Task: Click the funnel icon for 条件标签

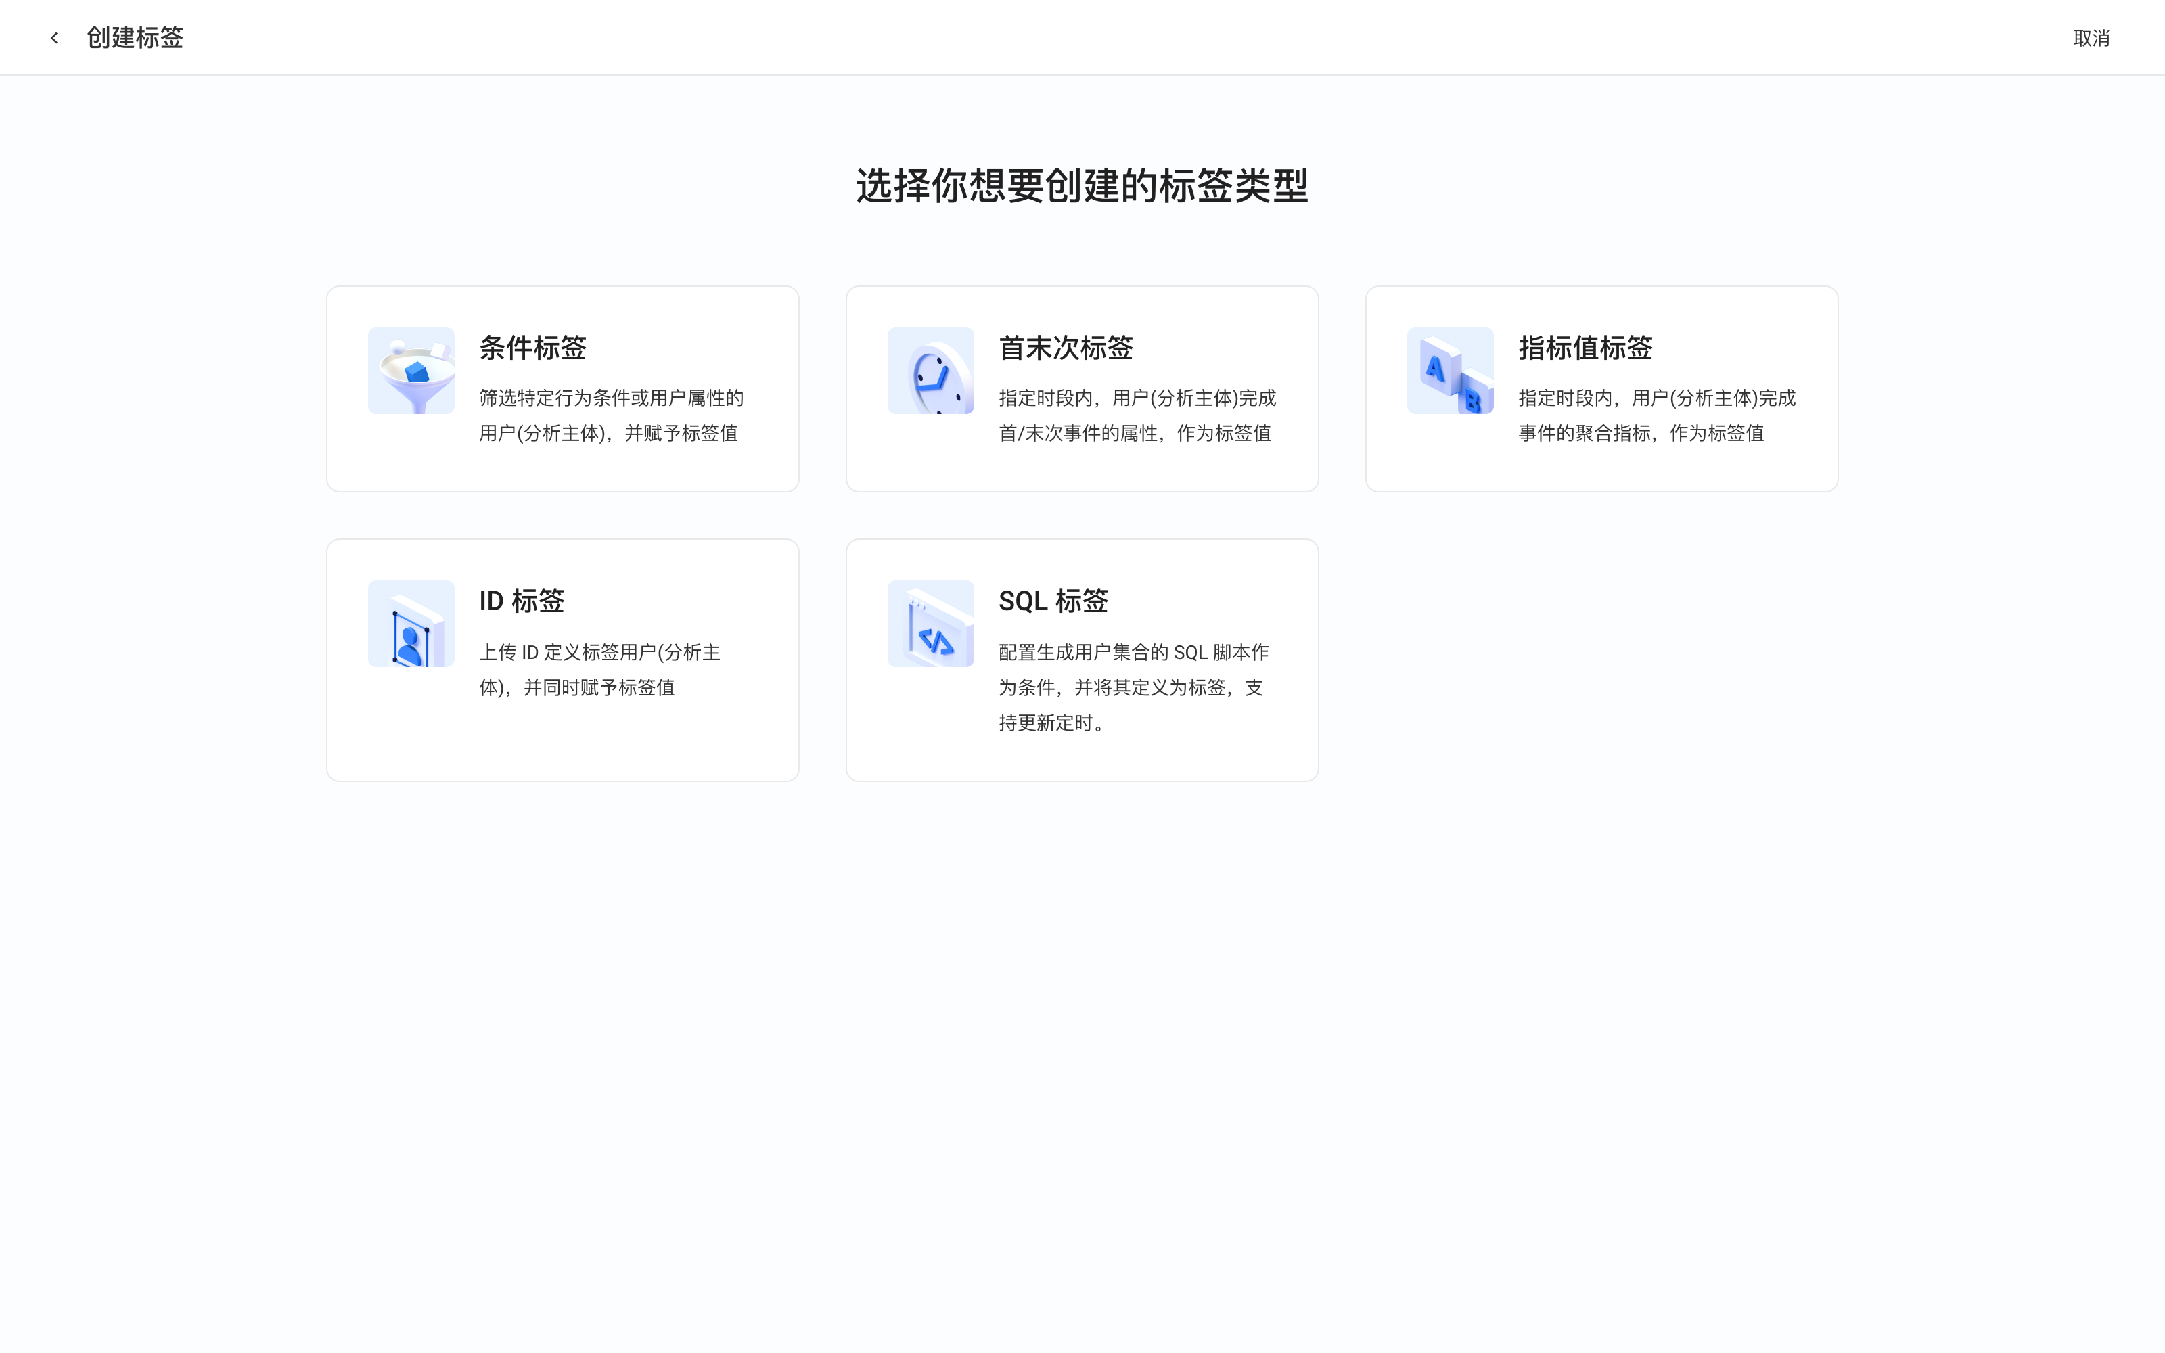Action: point(411,371)
